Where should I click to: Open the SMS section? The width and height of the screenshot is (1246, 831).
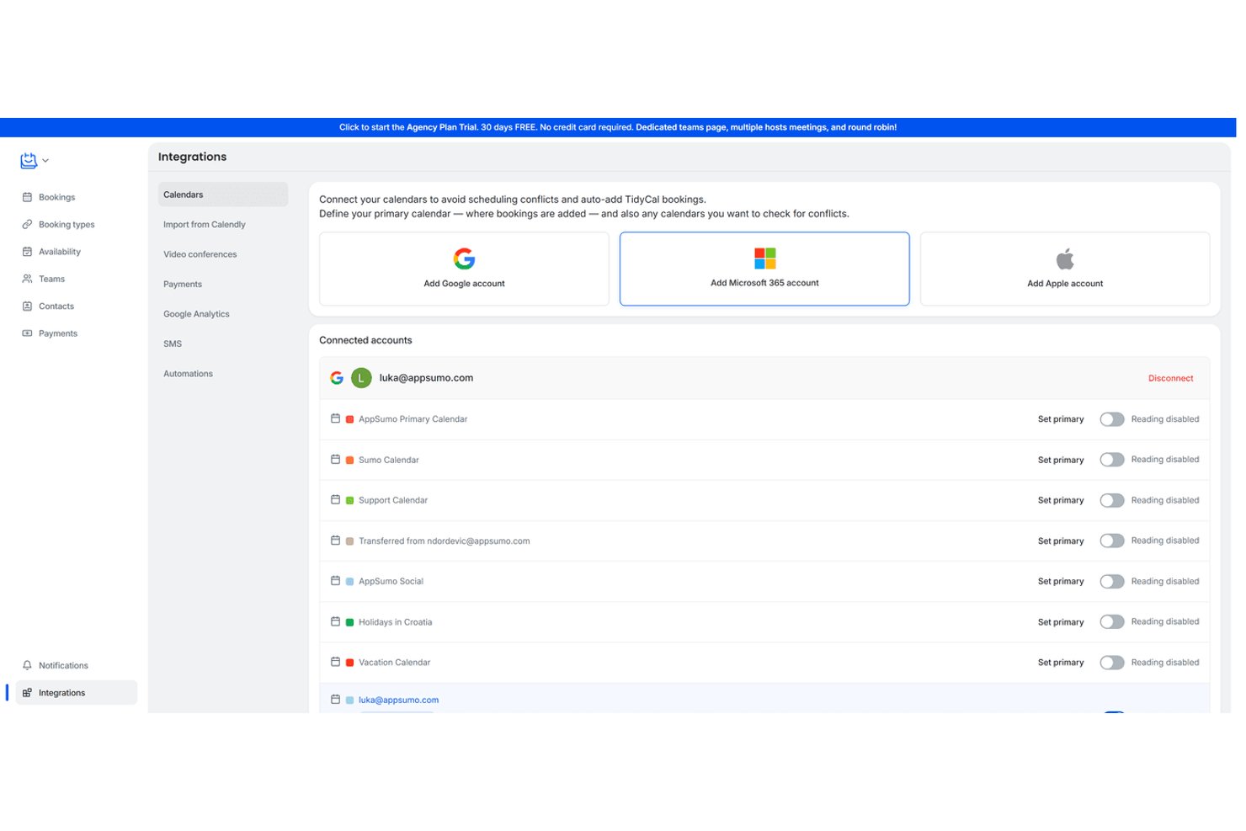pos(173,344)
